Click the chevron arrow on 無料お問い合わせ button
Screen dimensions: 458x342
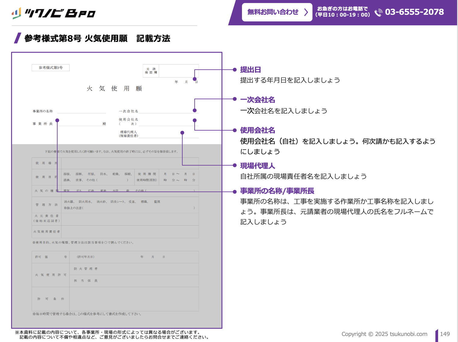tap(306, 12)
